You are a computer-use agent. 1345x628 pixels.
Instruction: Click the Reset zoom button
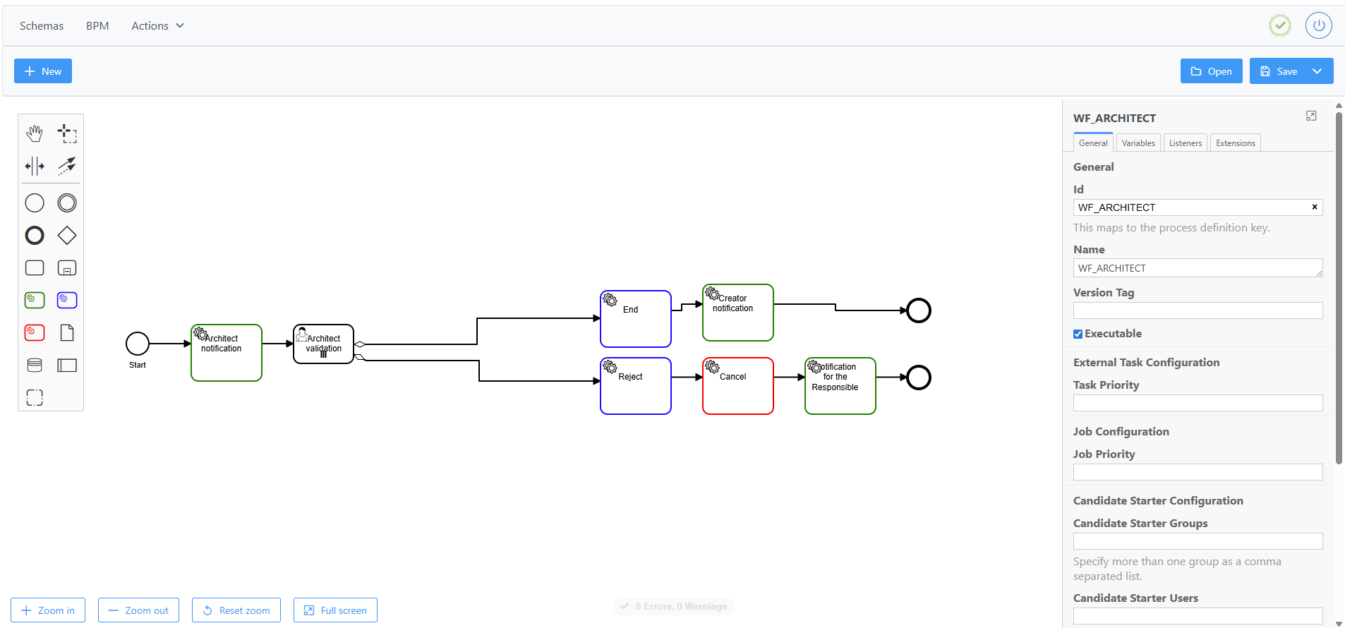(236, 610)
